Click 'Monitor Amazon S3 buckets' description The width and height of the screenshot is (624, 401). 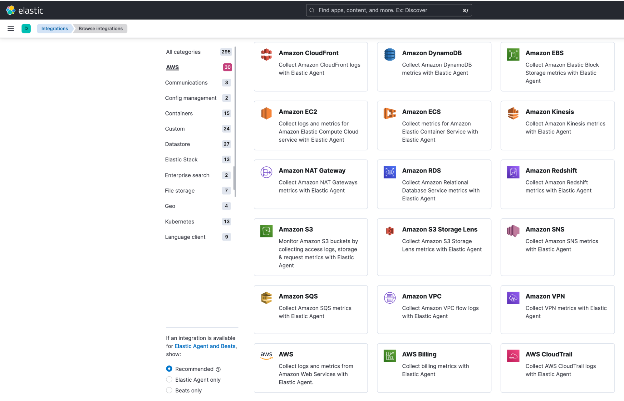click(x=318, y=253)
